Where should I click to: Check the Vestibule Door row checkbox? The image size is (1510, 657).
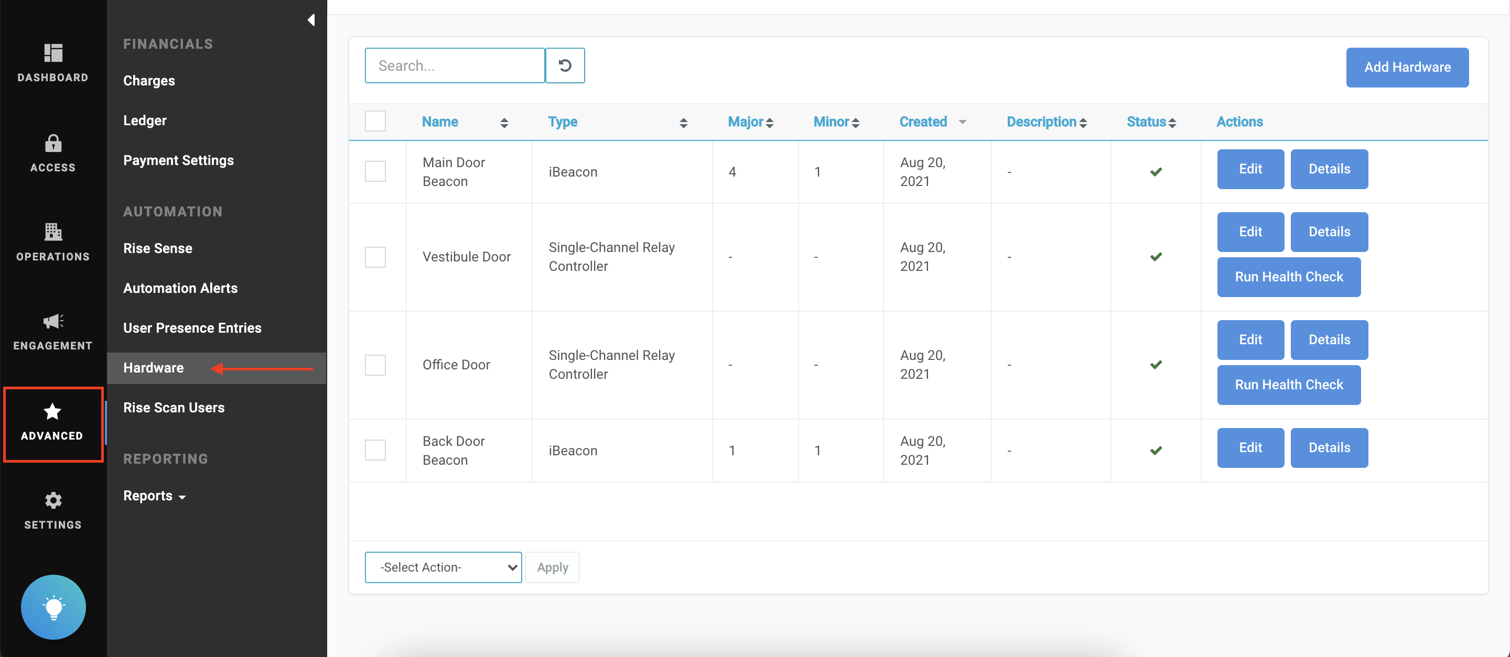(x=375, y=257)
